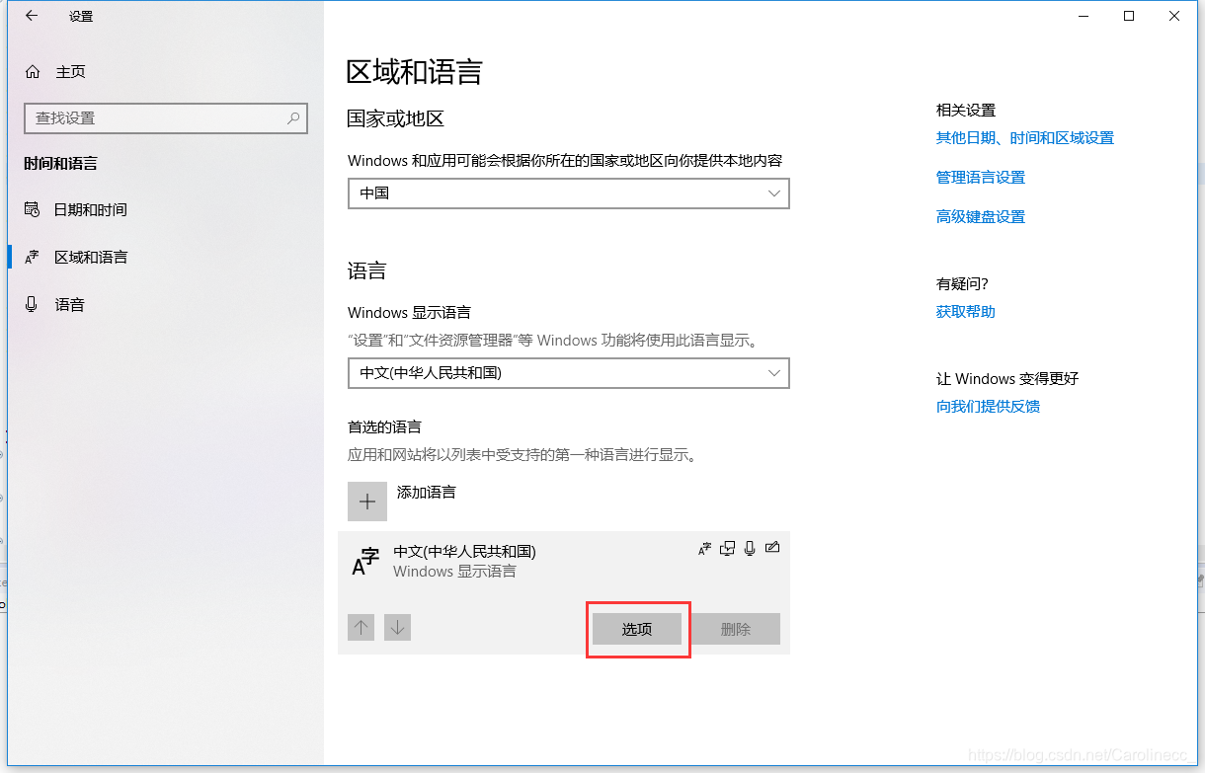The height and width of the screenshot is (773, 1205).
Task: Click the 国家或地区 heading
Action: click(x=396, y=119)
